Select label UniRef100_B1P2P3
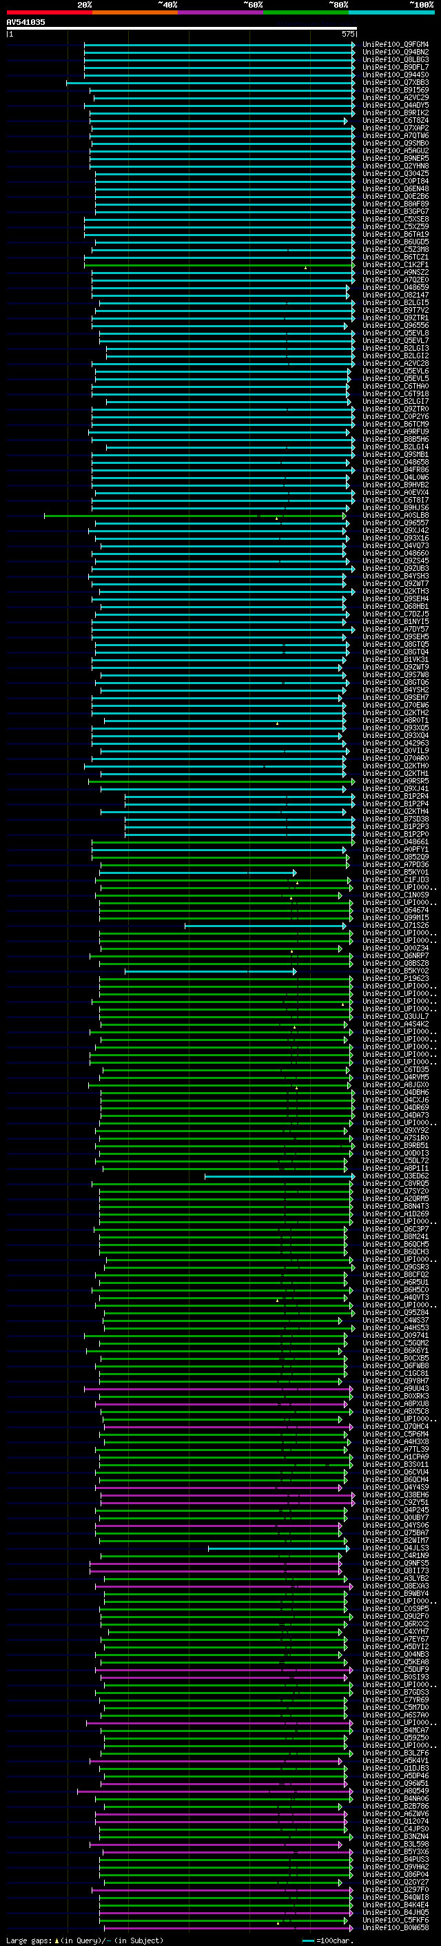 396,826
